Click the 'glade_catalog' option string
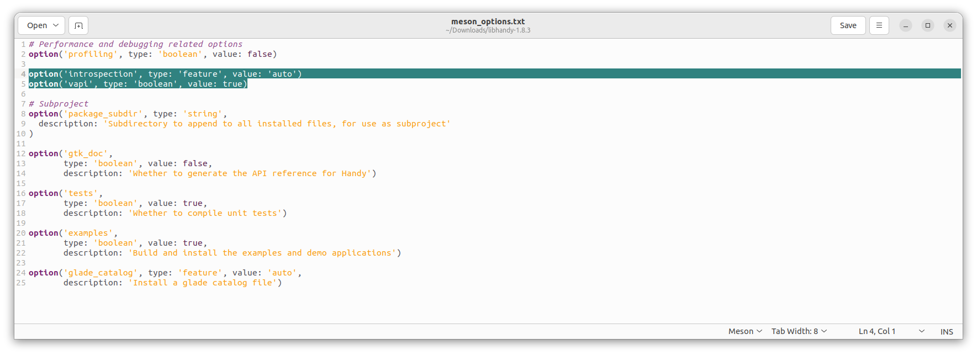 [101, 273]
